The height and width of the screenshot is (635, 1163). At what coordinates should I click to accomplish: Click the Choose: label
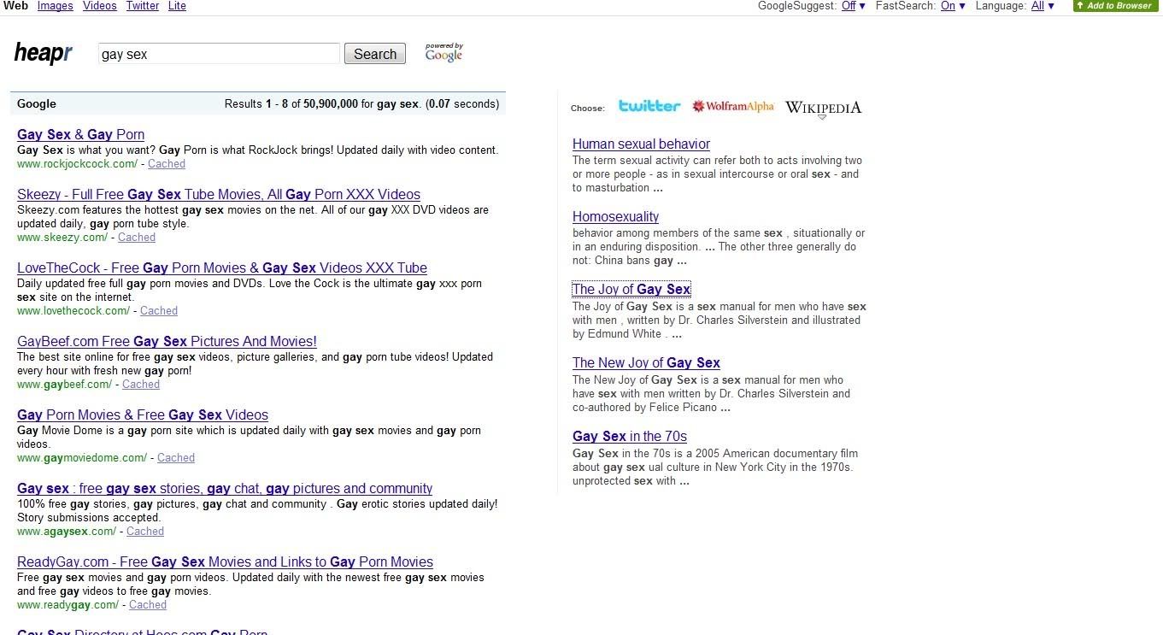pyautogui.click(x=588, y=109)
